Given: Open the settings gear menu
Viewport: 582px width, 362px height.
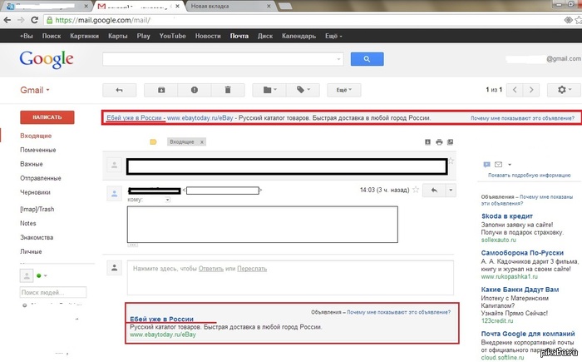Looking at the screenshot, I should [x=565, y=90].
